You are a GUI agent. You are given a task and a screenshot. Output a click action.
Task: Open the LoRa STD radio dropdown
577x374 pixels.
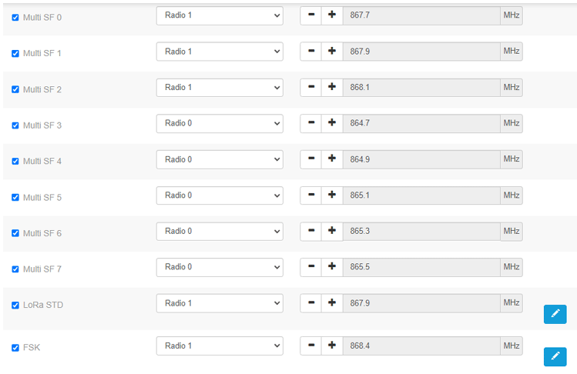pos(220,303)
